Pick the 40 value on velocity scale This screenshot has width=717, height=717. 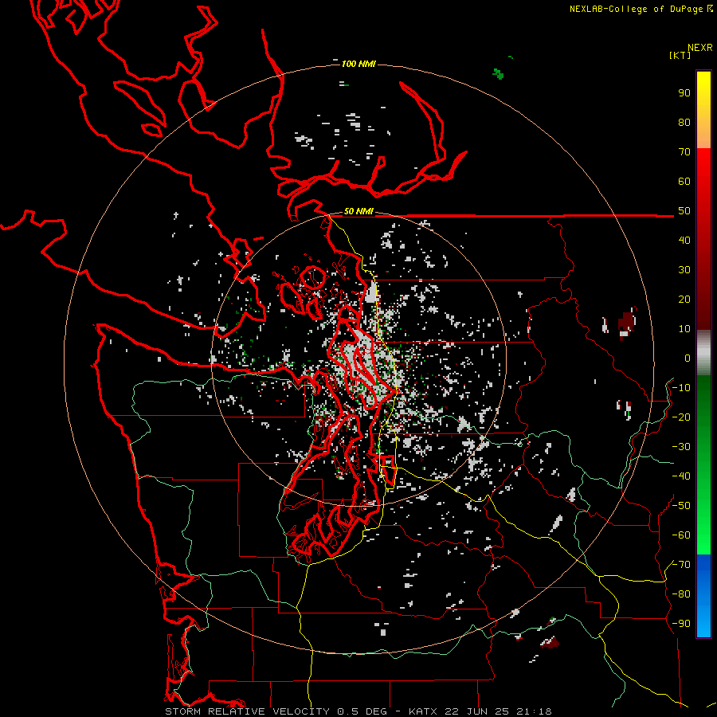(684, 240)
